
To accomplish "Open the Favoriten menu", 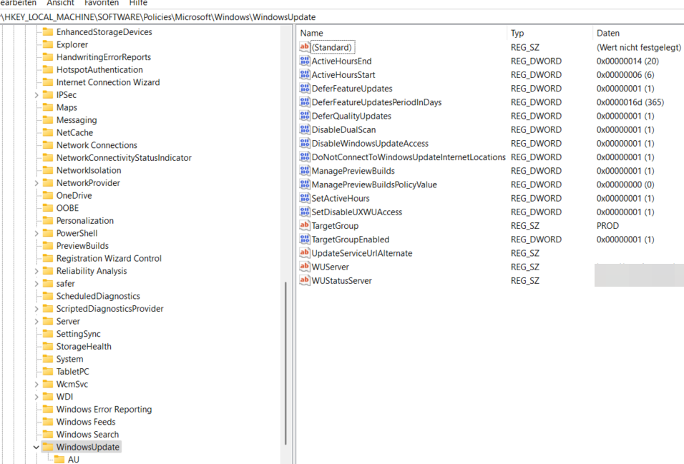I will click(x=101, y=3).
